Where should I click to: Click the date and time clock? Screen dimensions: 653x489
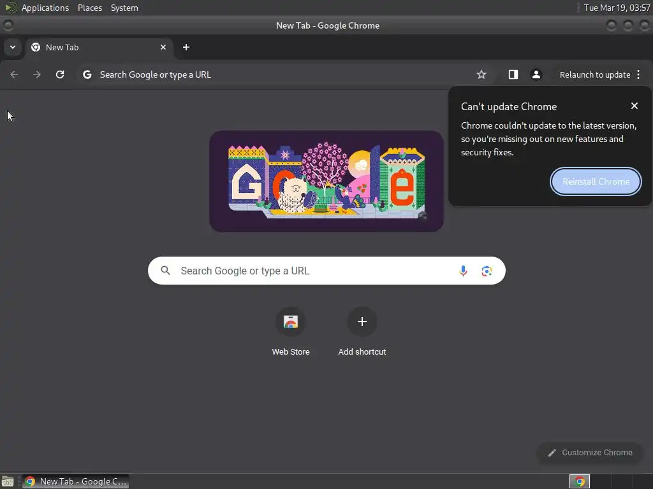tap(617, 8)
